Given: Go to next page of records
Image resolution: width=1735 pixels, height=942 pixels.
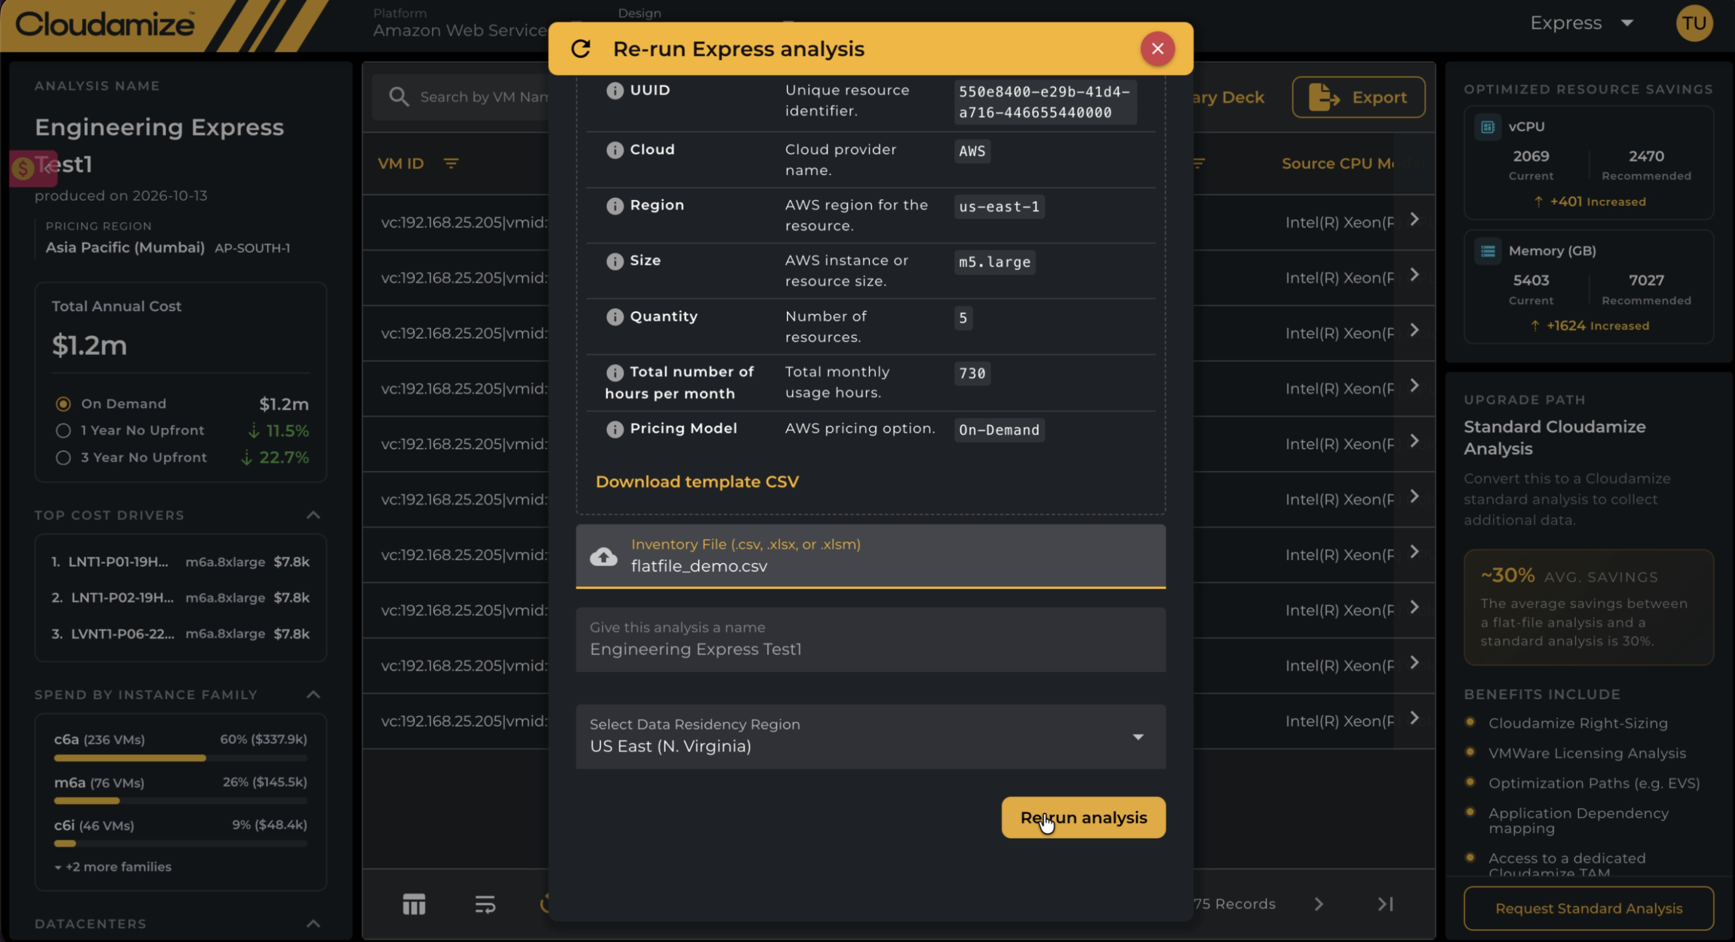Looking at the screenshot, I should click(x=1319, y=904).
